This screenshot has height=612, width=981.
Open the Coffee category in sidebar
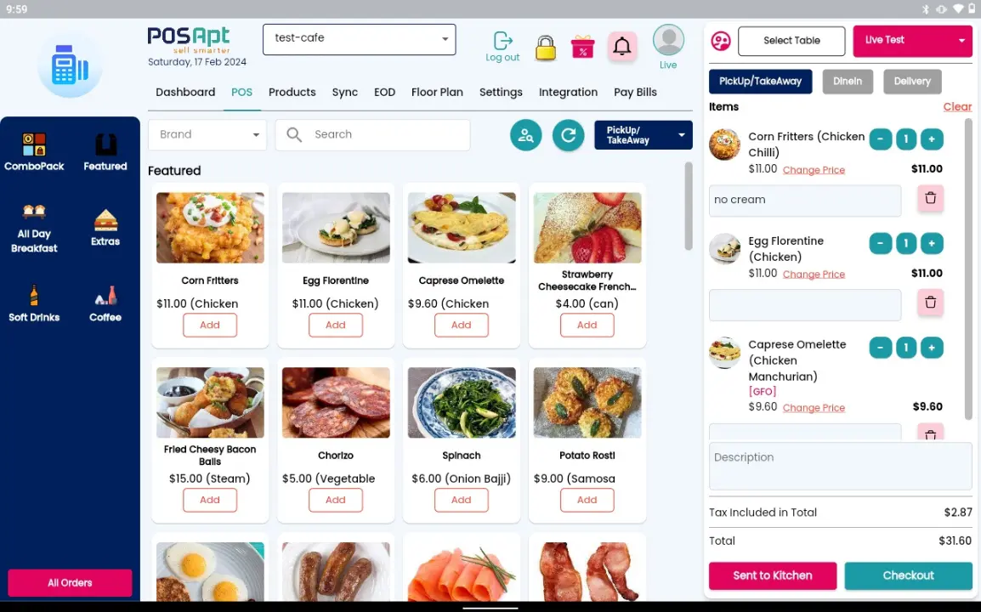[105, 303]
